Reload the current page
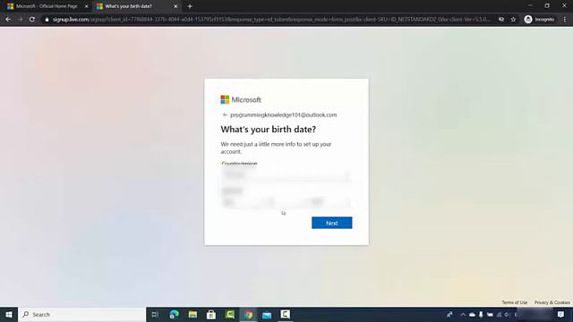The height and width of the screenshot is (322, 573). click(x=32, y=20)
